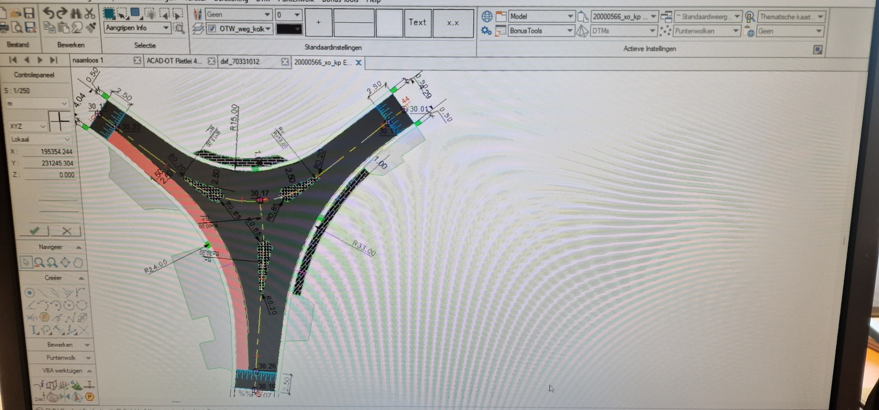879x410 pixels.
Task: Click the zoom to selection icon
Action: 180,28
